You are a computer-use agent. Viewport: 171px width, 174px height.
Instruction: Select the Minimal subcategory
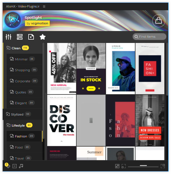tap(24, 59)
